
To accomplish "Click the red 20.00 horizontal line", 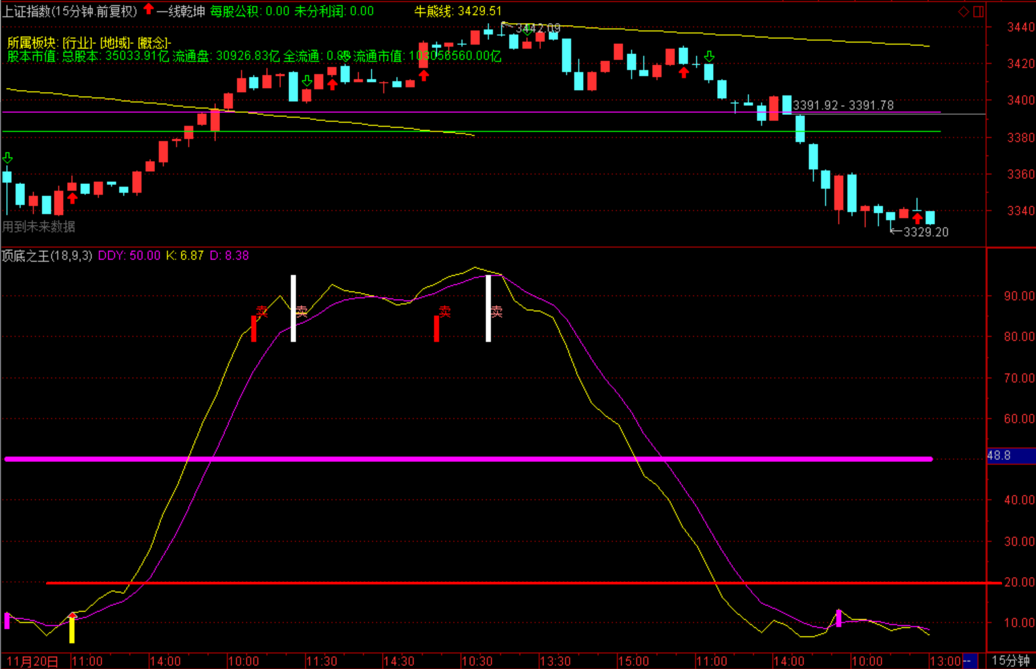I will tap(523, 582).
